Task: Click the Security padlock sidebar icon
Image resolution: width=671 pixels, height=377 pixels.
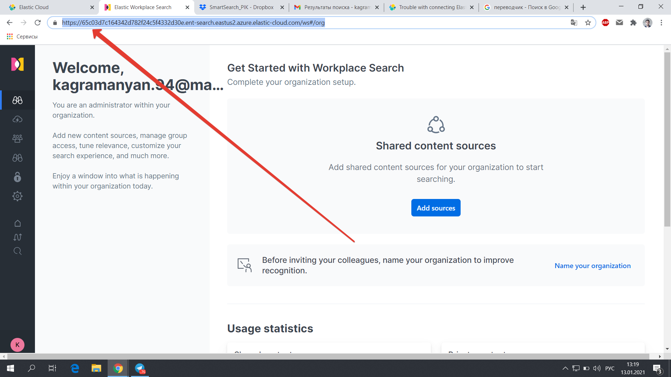Action: point(17,177)
